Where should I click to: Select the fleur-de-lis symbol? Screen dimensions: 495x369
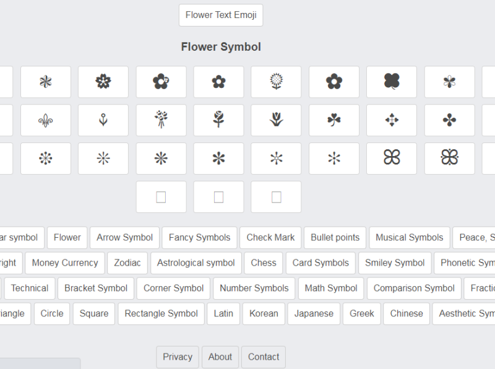click(45, 120)
